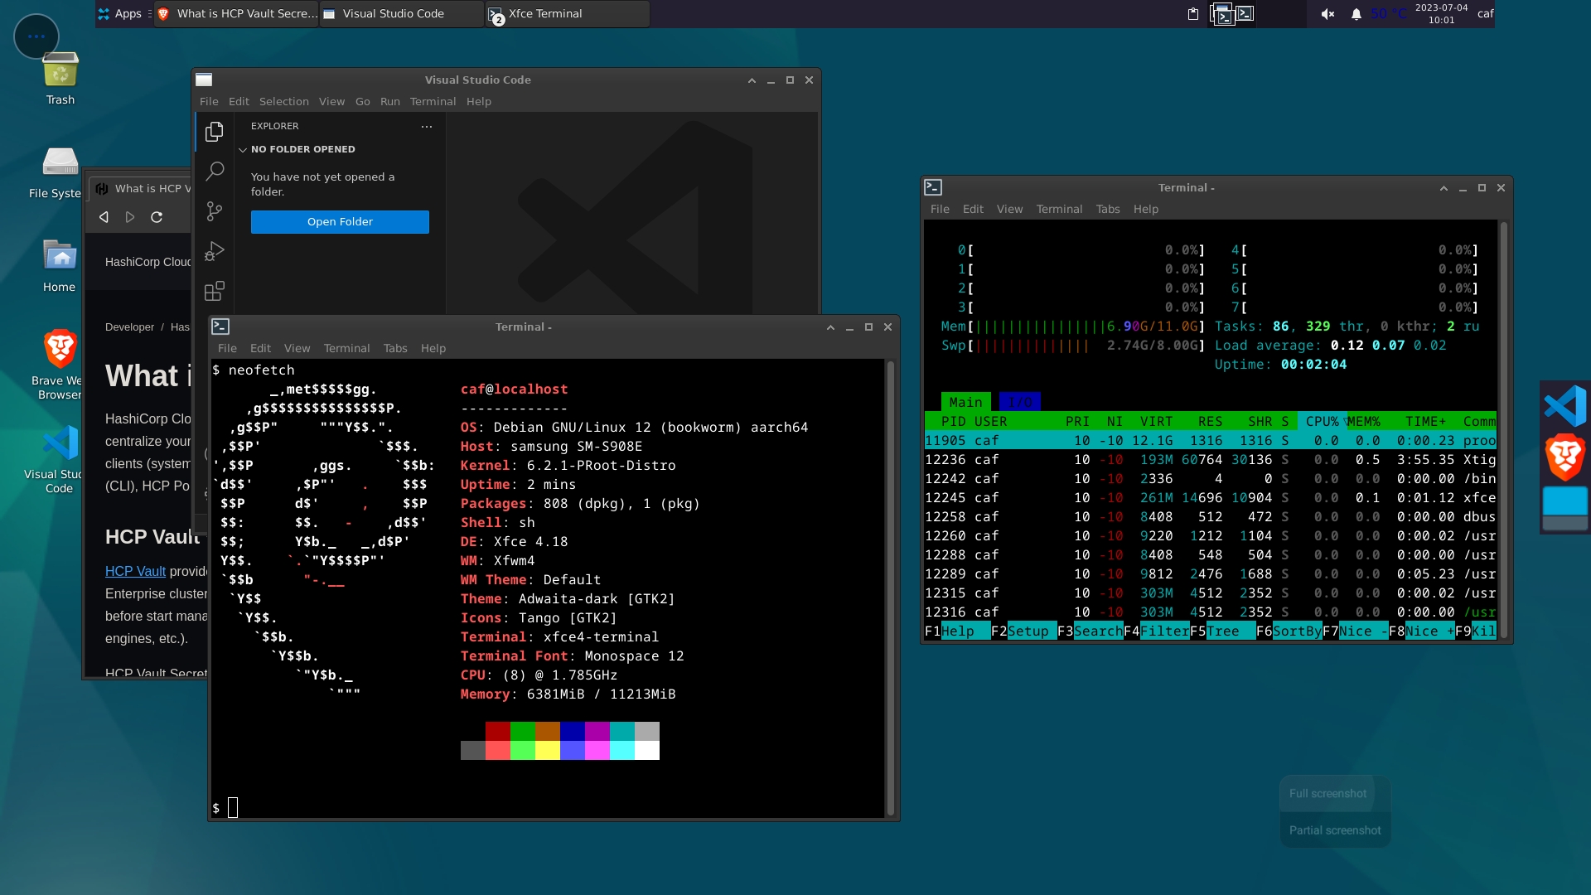Screen dimensions: 1591x895
Task: Click the HCP Vault link in browser
Action: click(x=135, y=572)
